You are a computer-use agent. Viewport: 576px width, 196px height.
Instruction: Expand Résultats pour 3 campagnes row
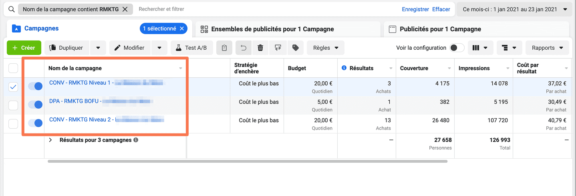tap(50, 140)
